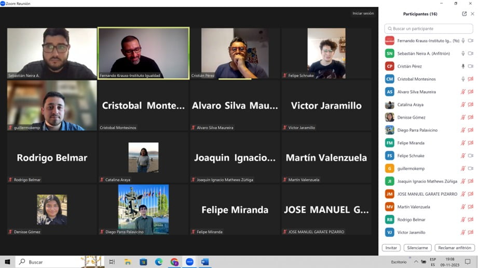Open Google Chrome from the taskbar

174,262
